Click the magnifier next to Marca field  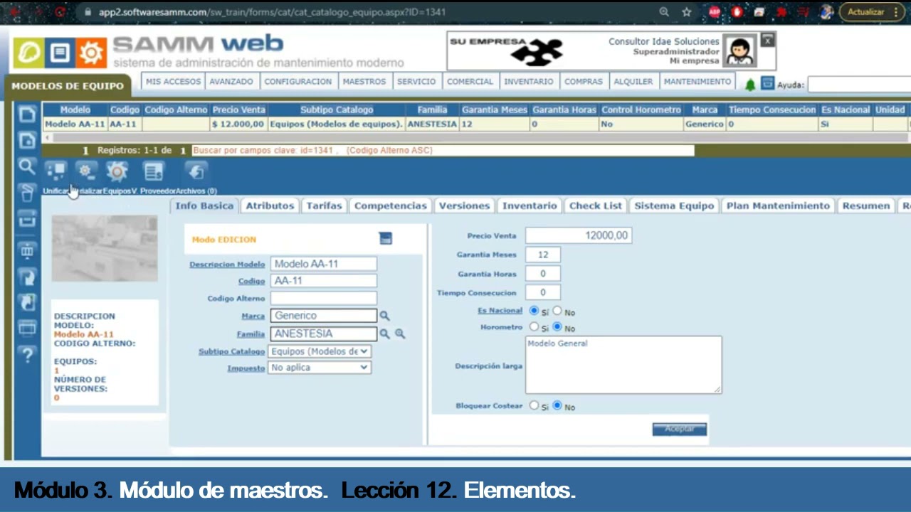(384, 316)
